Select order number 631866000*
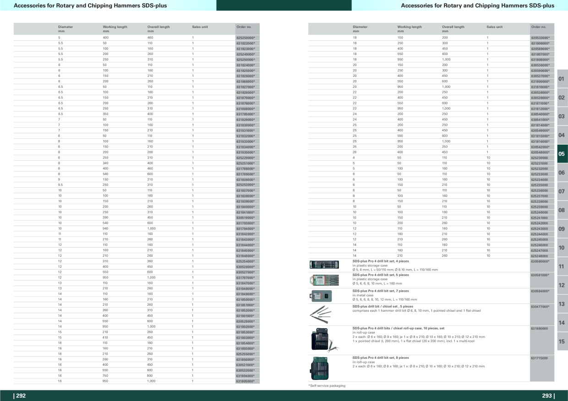Image resolution: width=568 pixels, height=401 pixels. tap(246, 81)
